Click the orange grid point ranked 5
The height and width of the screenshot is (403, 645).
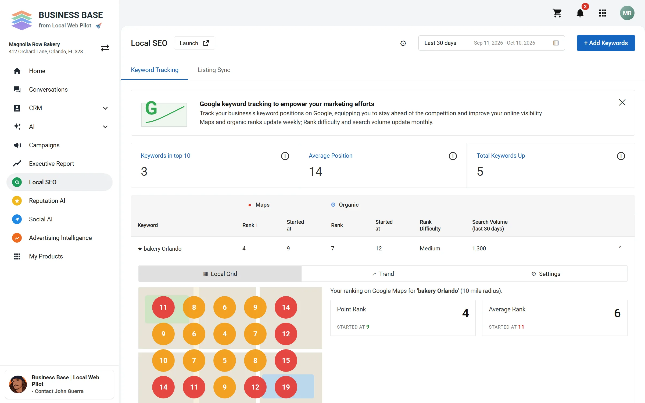click(x=225, y=361)
